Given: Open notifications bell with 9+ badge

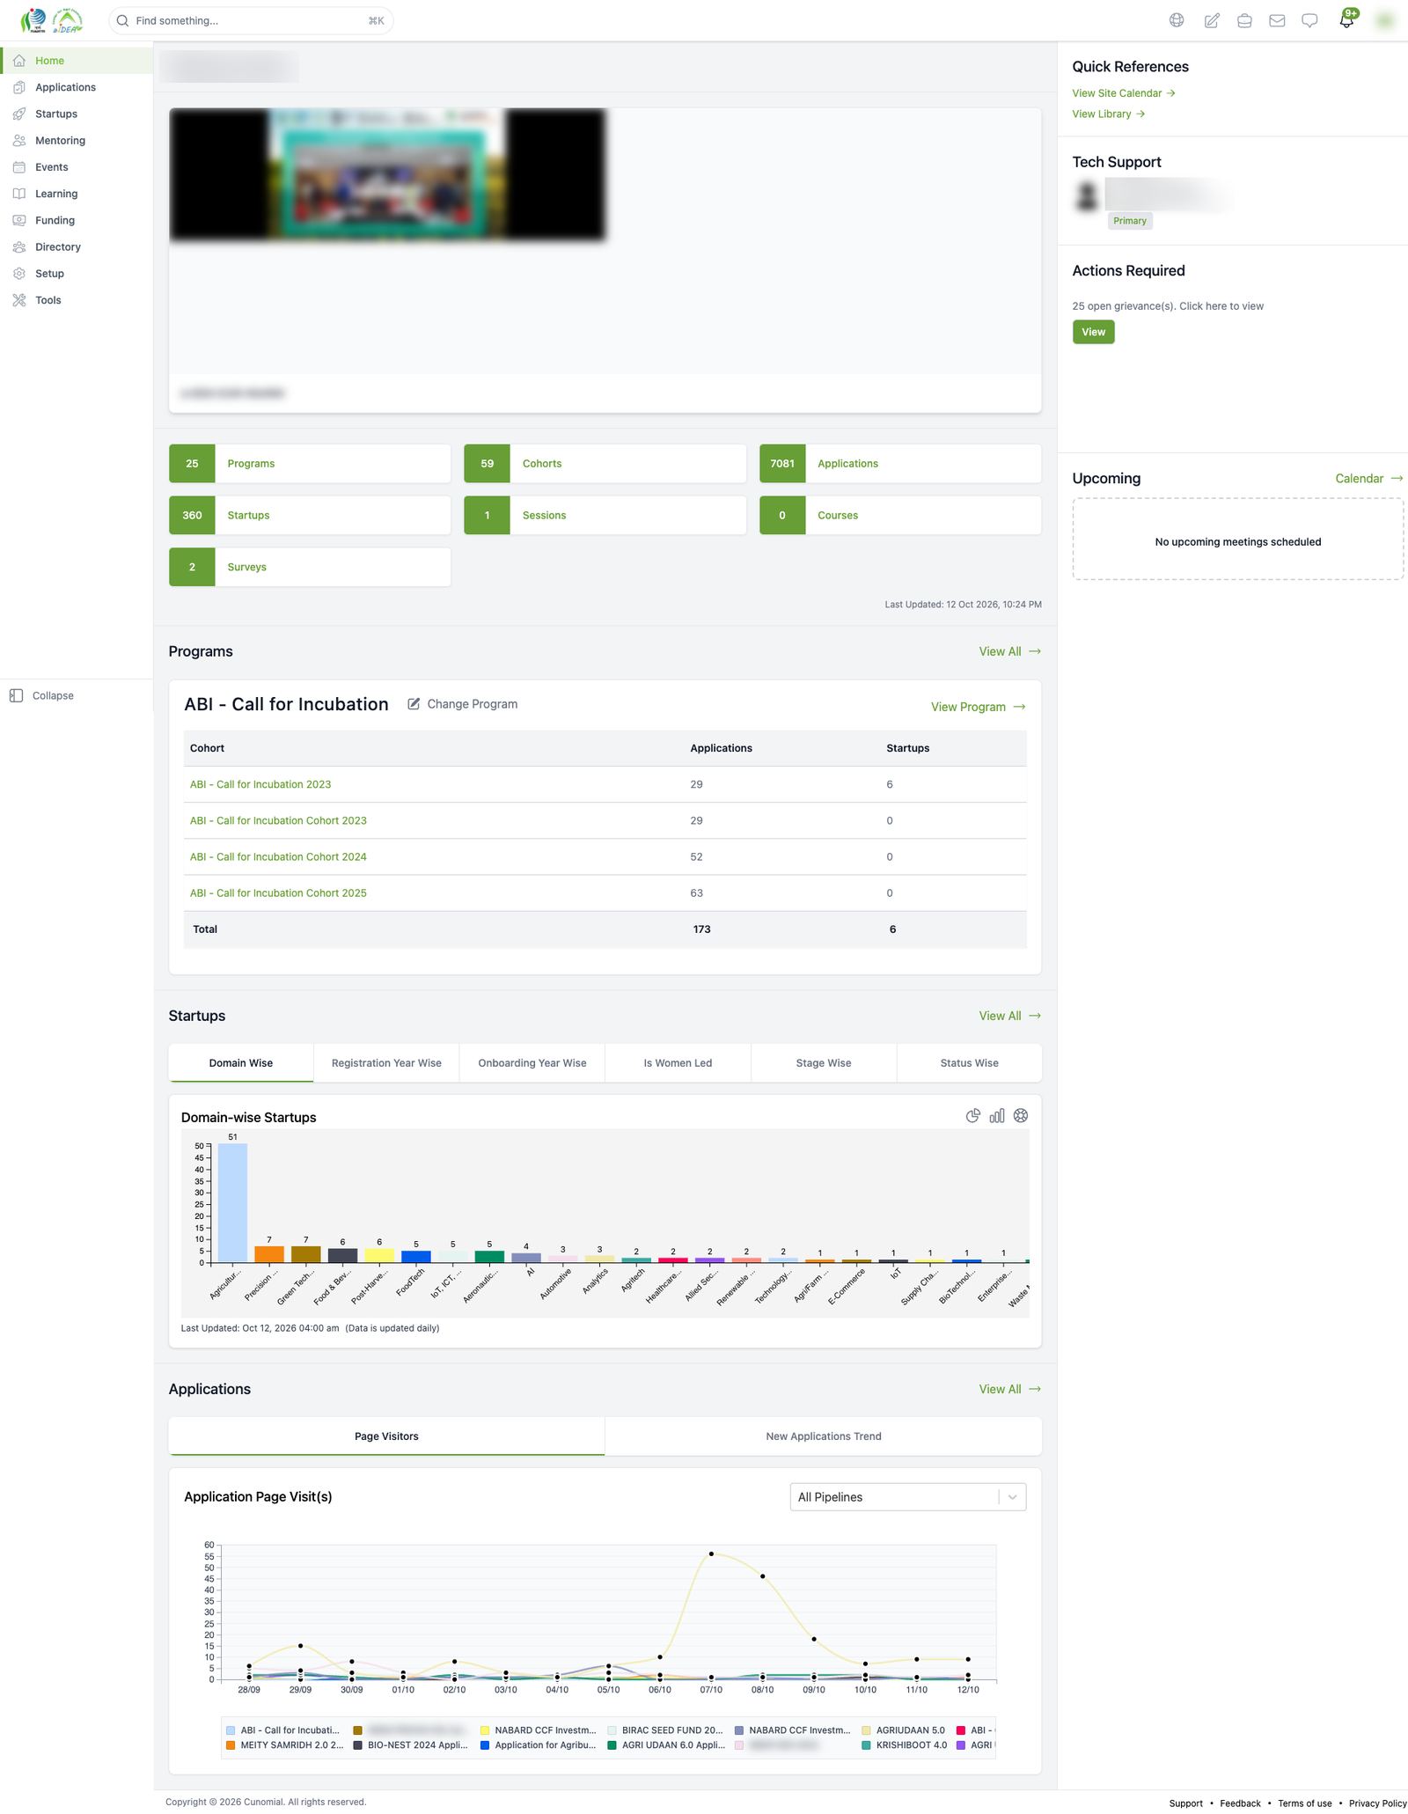Looking at the screenshot, I should coord(1347,18).
